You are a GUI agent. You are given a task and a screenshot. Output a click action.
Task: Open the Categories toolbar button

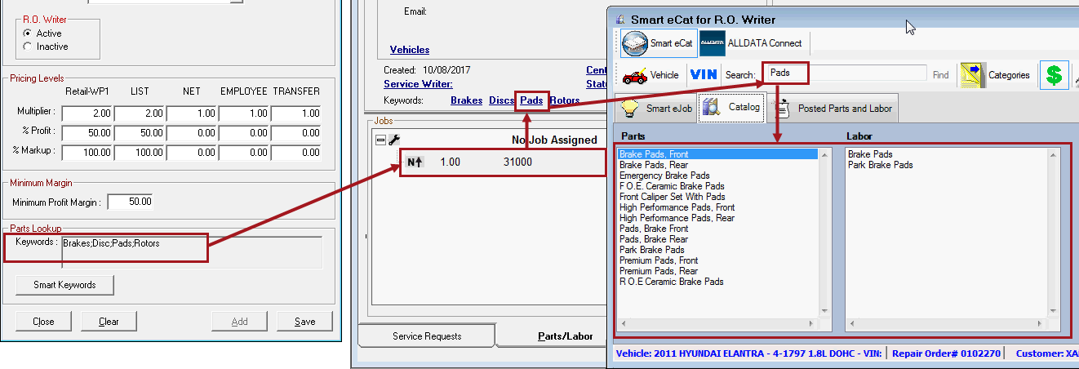coord(995,75)
